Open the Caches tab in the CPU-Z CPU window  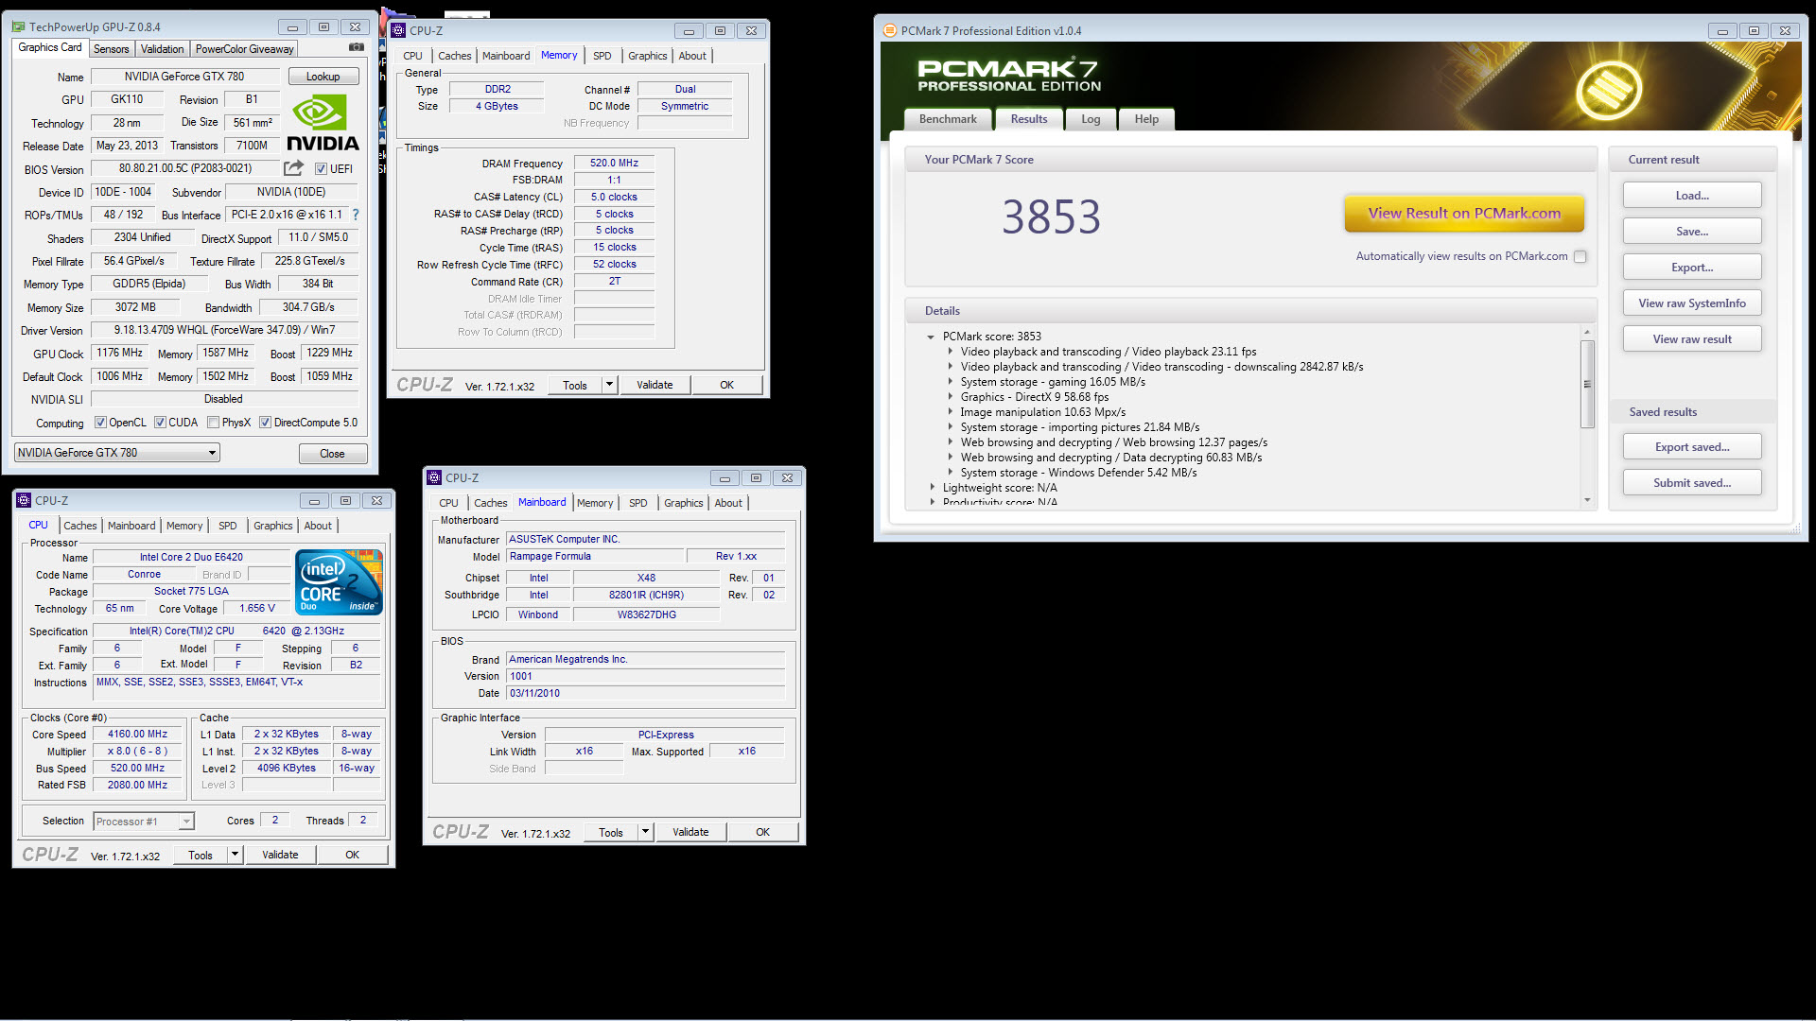[x=80, y=526]
